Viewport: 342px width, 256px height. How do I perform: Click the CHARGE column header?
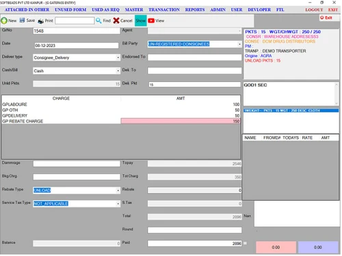pos(61,98)
